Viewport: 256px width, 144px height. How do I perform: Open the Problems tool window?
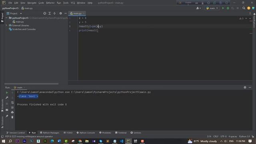click(105, 133)
